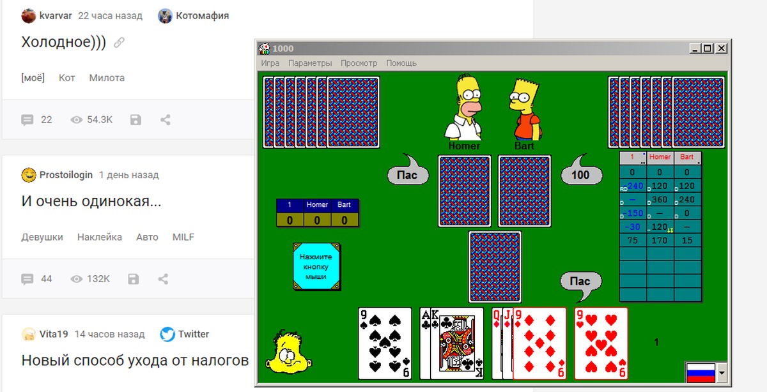This screenshot has height=392, width=767.
Task: Select the Авто tag
Action: (x=147, y=237)
